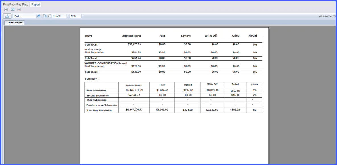Switch to First Pass Pay Rate tab
Image resolution: width=337 pixels, height=165 pixels.
pyautogui.click(x=15, y=5)
